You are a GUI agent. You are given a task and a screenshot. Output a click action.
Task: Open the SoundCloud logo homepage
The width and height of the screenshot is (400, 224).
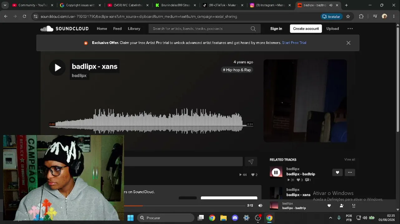click(65, 29)
